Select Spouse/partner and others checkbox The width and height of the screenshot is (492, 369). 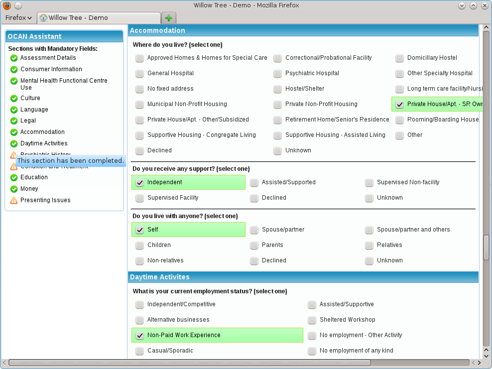point(369,230)
